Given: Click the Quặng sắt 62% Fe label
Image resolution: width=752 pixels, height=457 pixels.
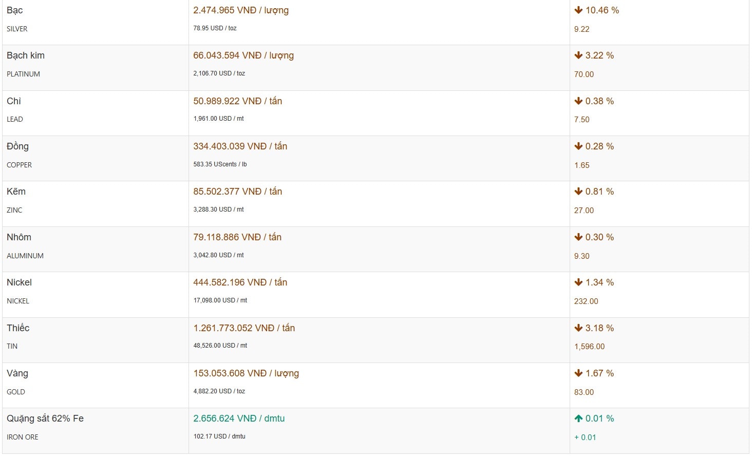Looking at the screenshot, I should tap(45, 418).
